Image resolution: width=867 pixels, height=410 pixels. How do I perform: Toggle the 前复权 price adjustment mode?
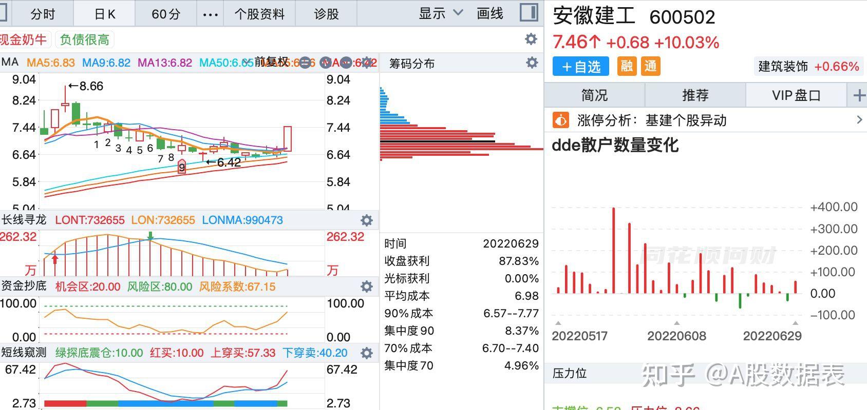tap(271, 63)
